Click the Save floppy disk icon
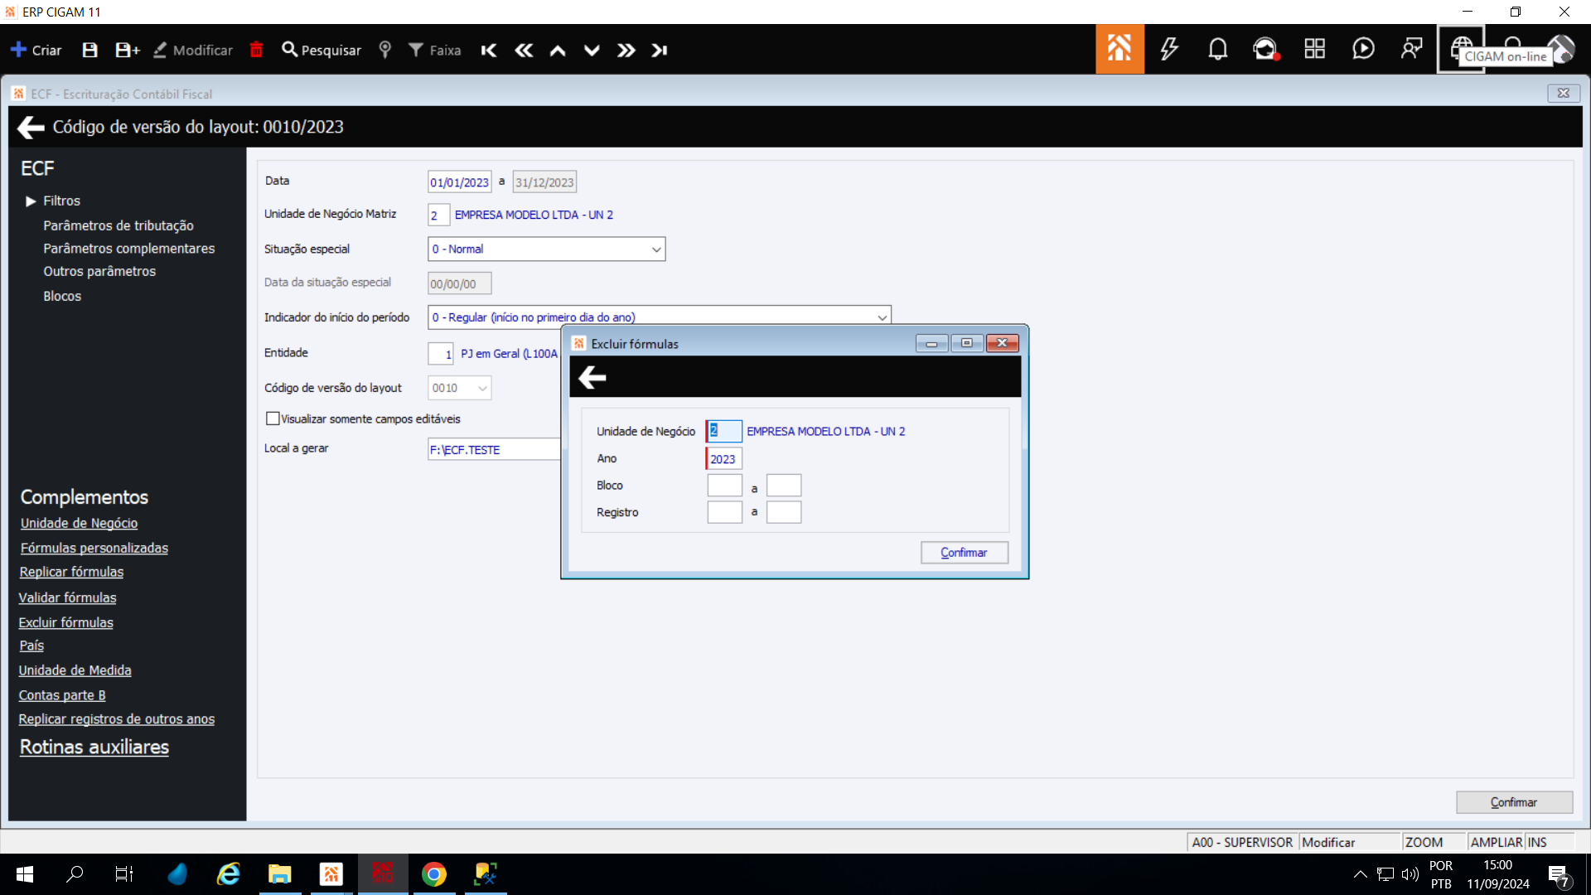Image resolution: width=1591 pixels, height=895 pixels. click(x=89, y=51)
